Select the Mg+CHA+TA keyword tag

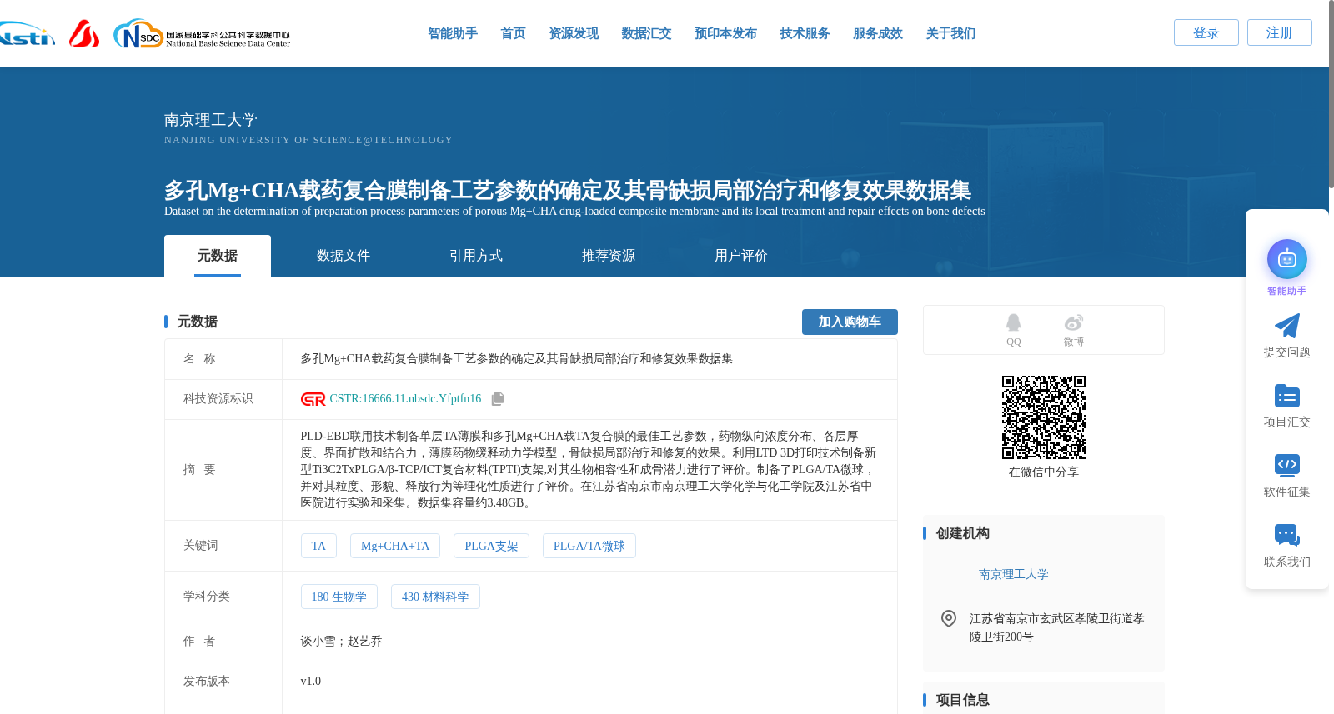tap(395, 546)
